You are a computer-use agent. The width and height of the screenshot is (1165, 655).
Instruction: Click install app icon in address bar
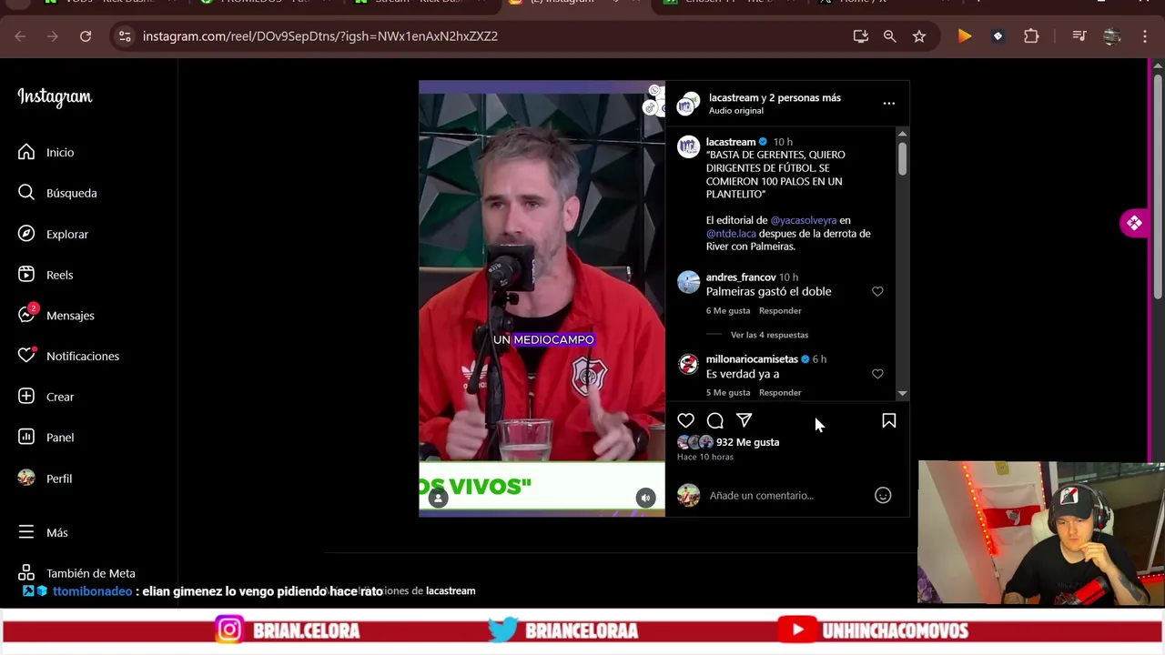click(x=860, y=36)
